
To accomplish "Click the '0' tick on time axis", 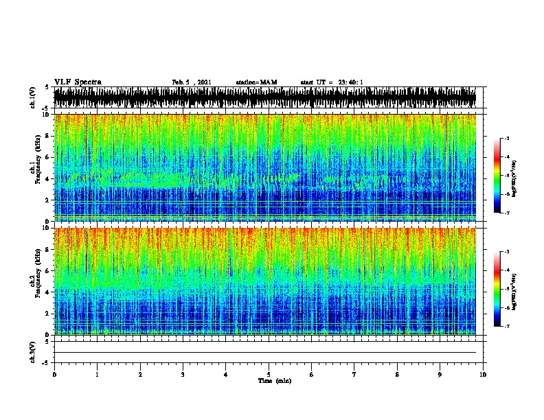I will (x=54, y=375).
